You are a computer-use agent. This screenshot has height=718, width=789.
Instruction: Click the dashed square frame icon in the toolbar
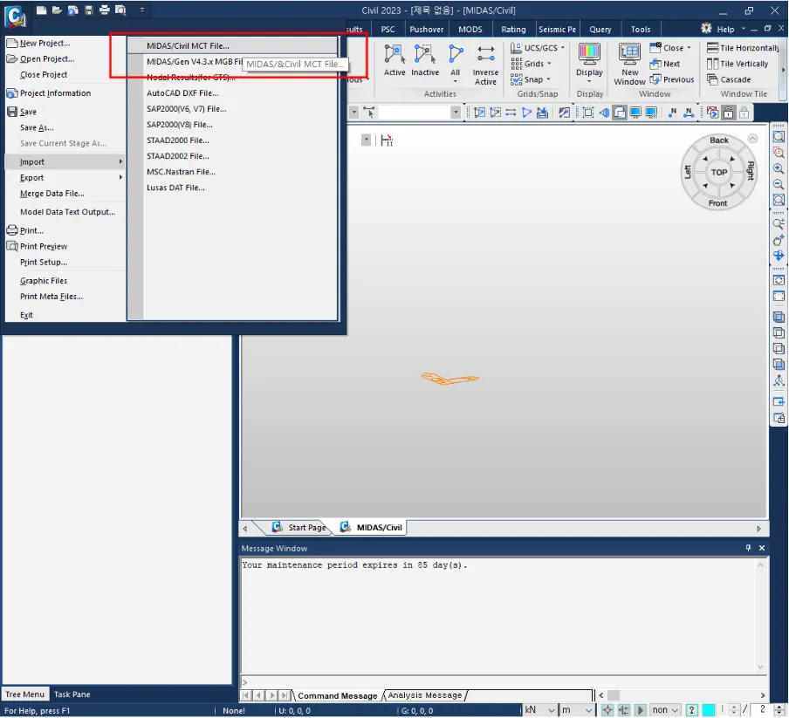coord(587,113)
